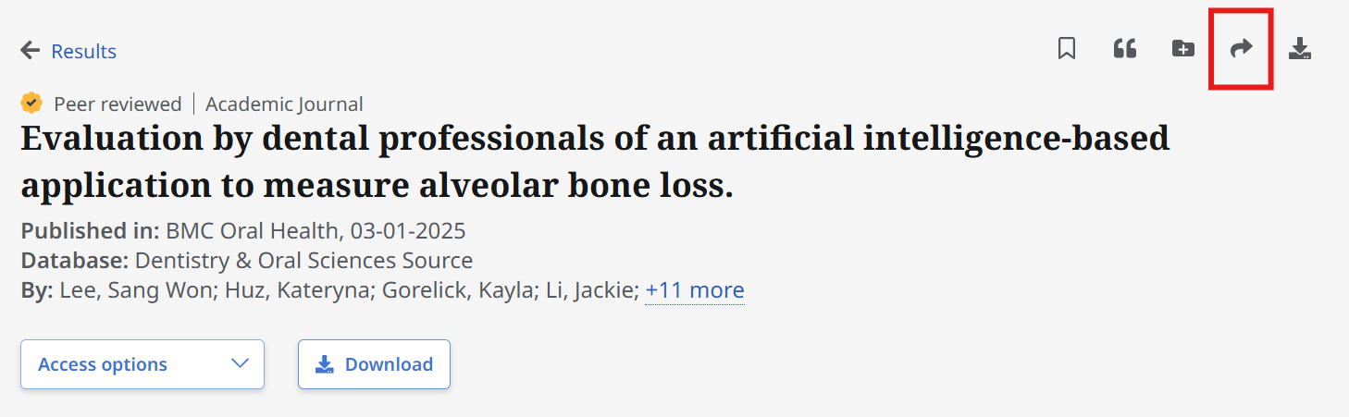This screenshot has width=1349, height=417.
Task: Open the cite (quotation marks) tool
Action: point(1124,49)
